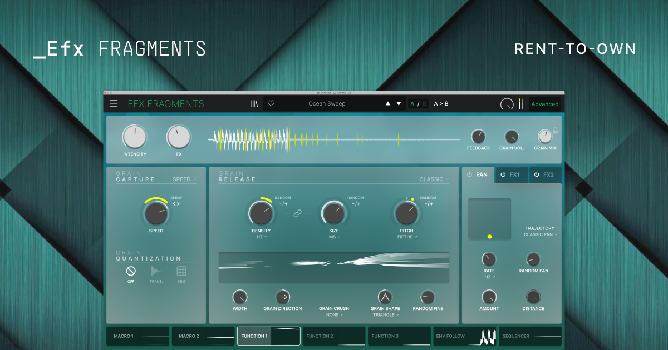This screenshot has width=668, height=350.
Task: Open Density HZ unit dropdown
Action: coord(262,237)
